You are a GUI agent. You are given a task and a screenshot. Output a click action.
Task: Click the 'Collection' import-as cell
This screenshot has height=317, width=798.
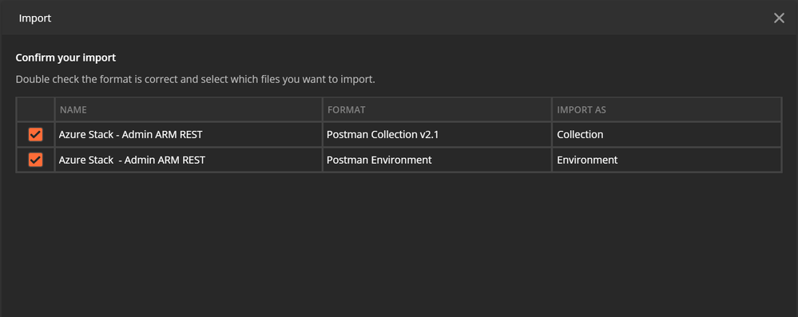(667, 135)
